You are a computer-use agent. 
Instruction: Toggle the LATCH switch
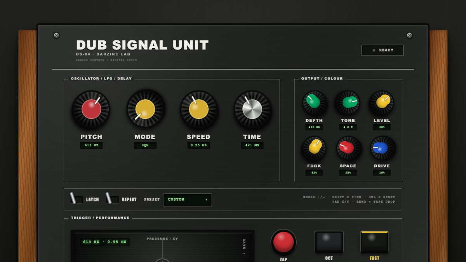click(x=76, y=199)
